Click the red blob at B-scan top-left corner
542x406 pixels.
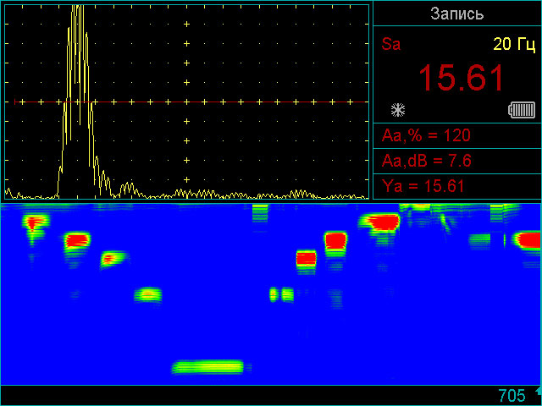[36, 223]
